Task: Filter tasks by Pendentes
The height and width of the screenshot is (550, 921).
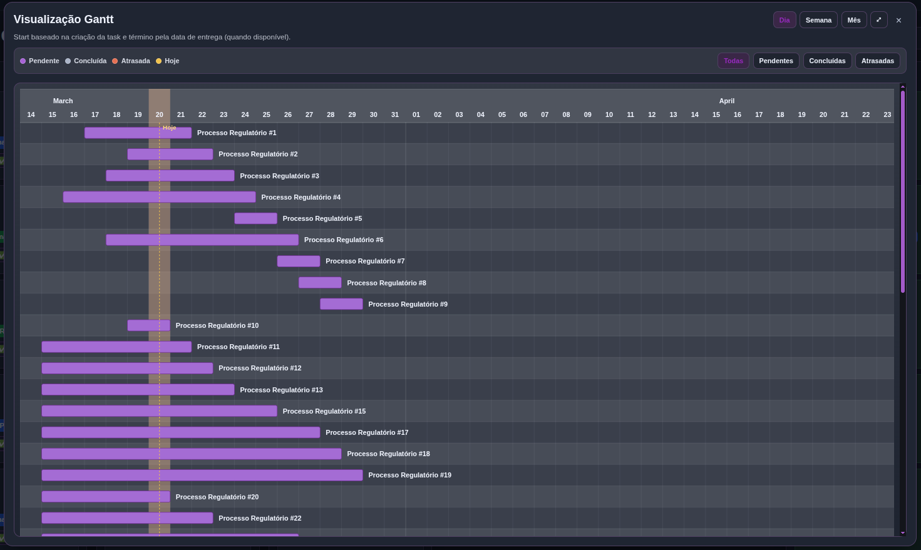Action: (x=776, y=61)
